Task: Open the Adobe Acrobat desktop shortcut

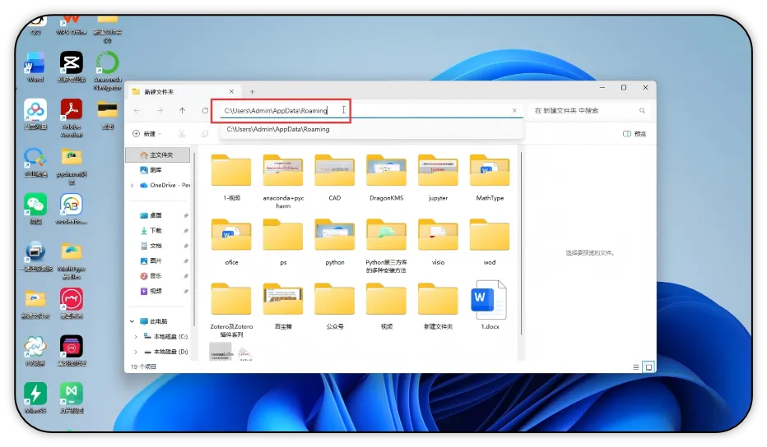Action: click(72, 118)
